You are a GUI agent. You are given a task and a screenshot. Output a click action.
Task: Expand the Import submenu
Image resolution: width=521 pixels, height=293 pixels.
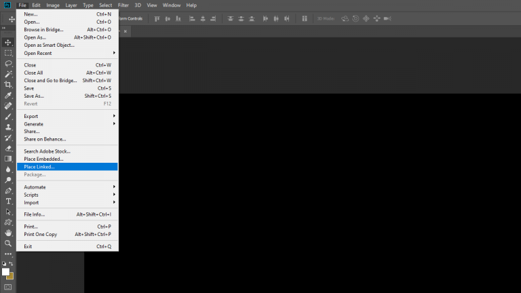coord(67,203)
